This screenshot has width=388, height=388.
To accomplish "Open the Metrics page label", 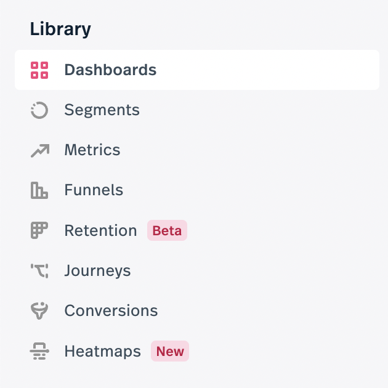I will point(92,150).
